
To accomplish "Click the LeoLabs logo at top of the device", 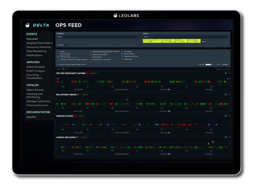I will (x=126, y=16).
